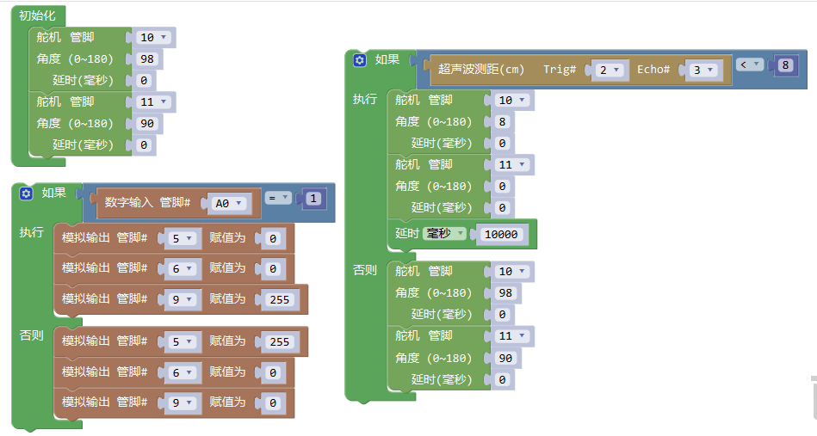
Task: Edit delay 0 of pin 11 servo in ultrasonic 否则
Action: [x=502, y=380]
